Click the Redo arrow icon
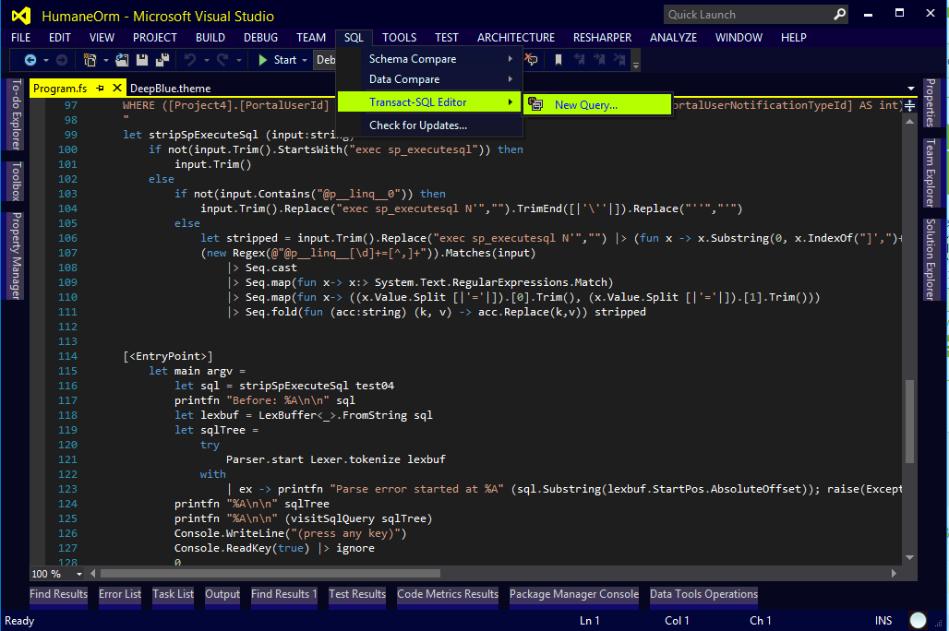949x631 pixels. [222, 60]
